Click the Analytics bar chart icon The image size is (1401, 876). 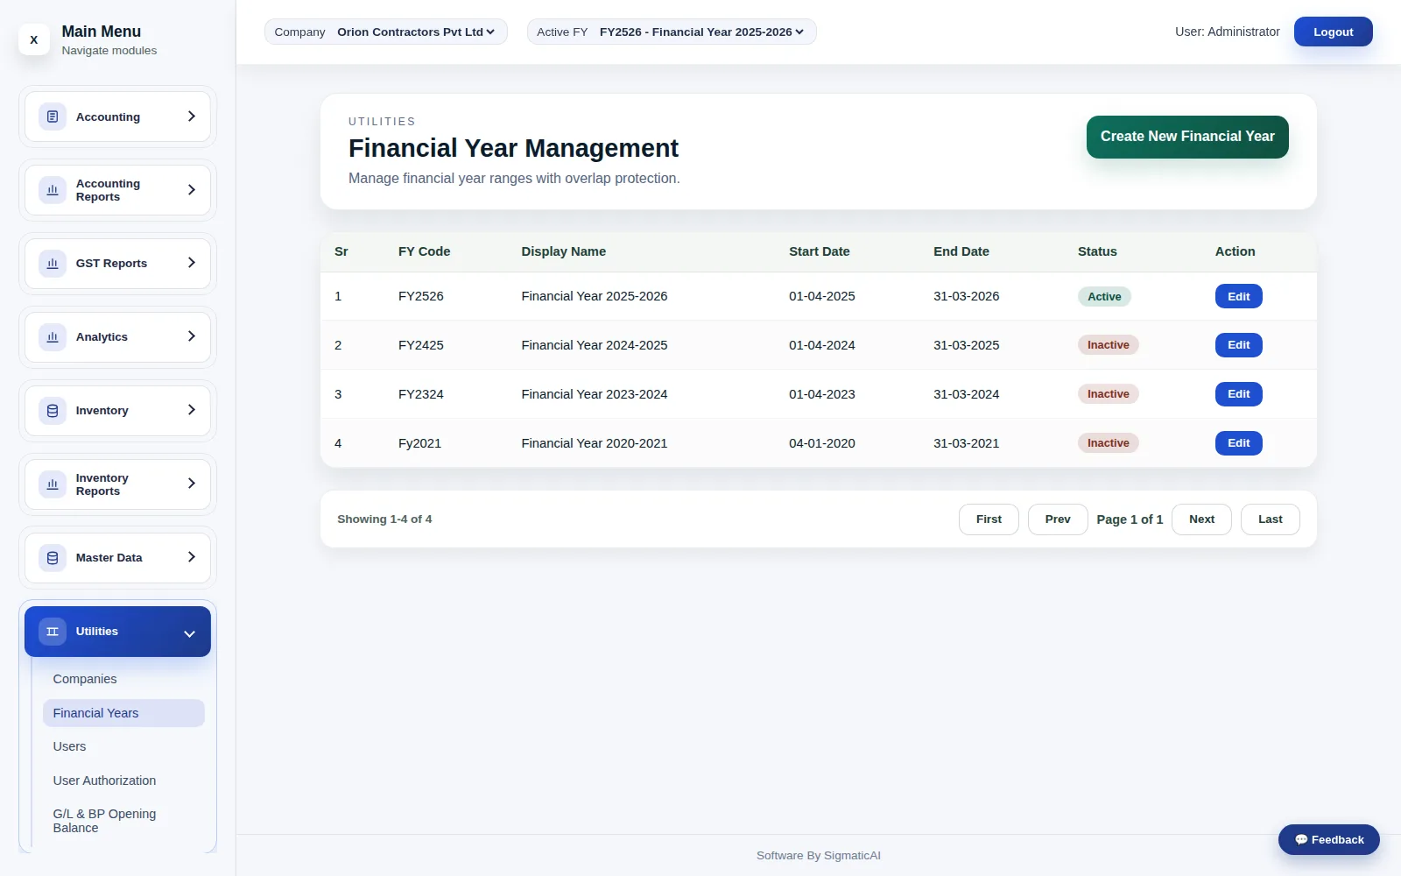pyautogui.click(x=53, y=337)
